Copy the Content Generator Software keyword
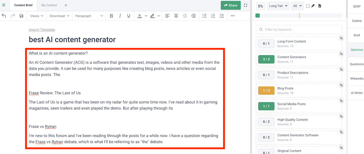Image resolution: width=364 pixels, height=154 pixels. (341, 132)
